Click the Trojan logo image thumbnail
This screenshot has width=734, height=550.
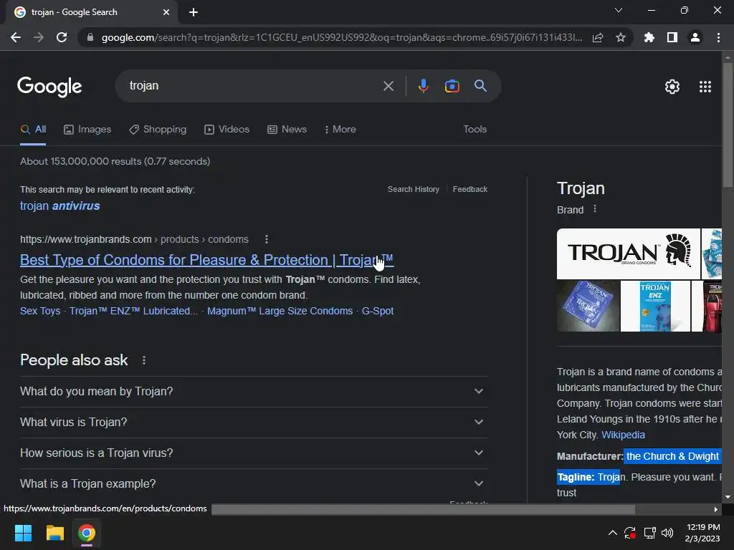[628, 254]
